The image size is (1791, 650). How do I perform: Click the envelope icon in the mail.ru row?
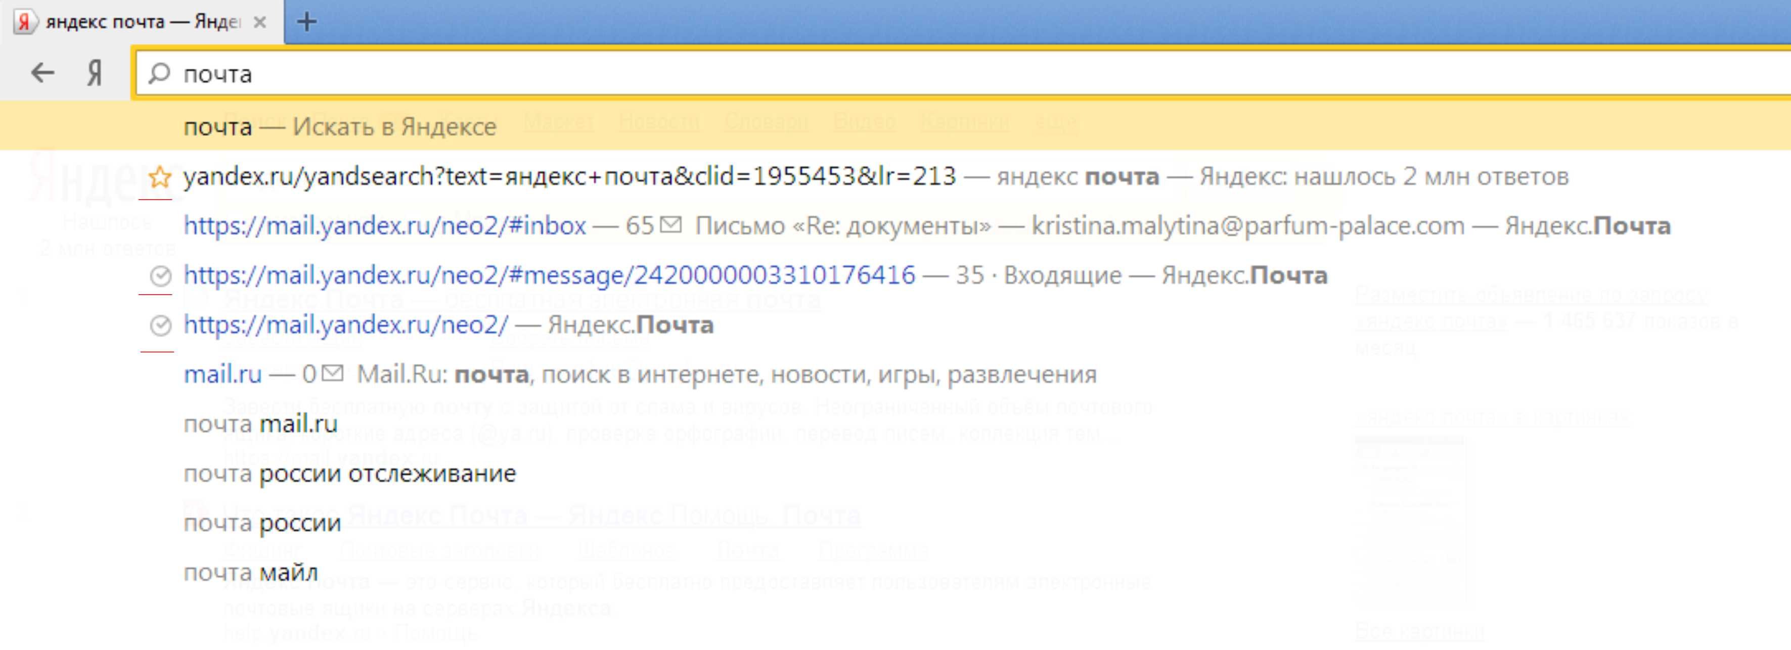pyautogui.click(x=333, y=374)
